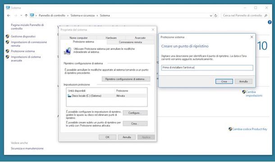Click Crea button in Protezione sistema dialog

[x=224, y=81]
